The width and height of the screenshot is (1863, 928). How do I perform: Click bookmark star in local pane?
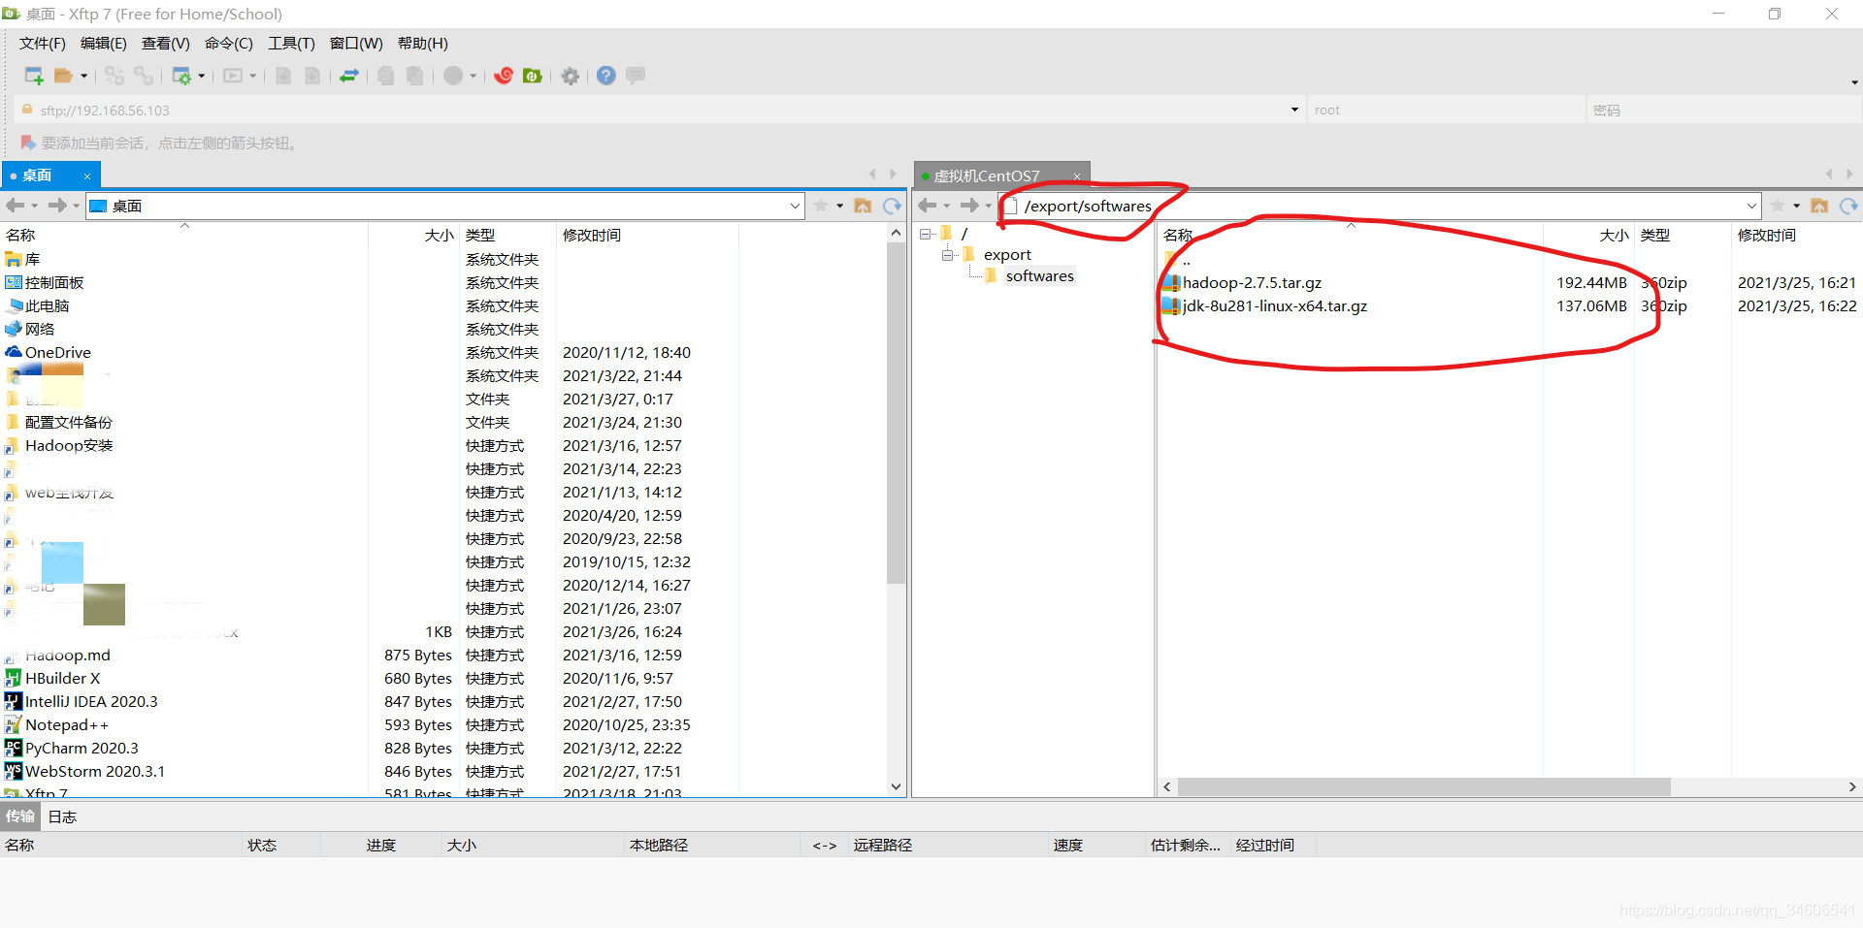tap(821, 206)
